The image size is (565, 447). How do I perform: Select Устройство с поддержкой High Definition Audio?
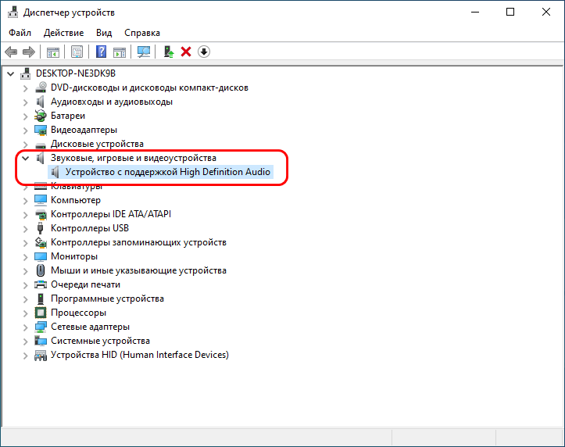click(167, 172)
